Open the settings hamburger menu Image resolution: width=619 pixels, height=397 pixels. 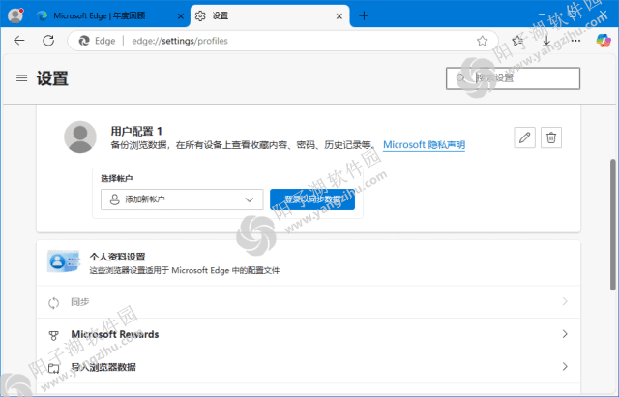click(21, 78)
